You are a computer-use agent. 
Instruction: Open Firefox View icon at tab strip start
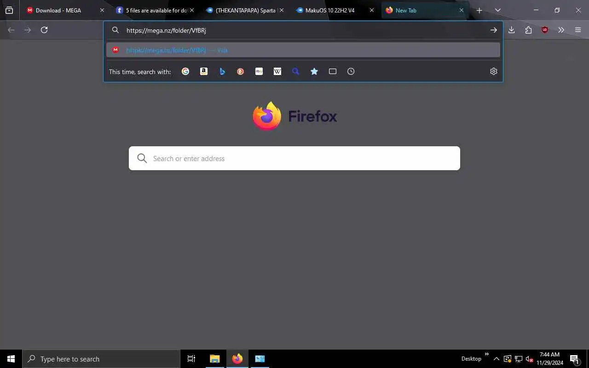pos(9,10)
